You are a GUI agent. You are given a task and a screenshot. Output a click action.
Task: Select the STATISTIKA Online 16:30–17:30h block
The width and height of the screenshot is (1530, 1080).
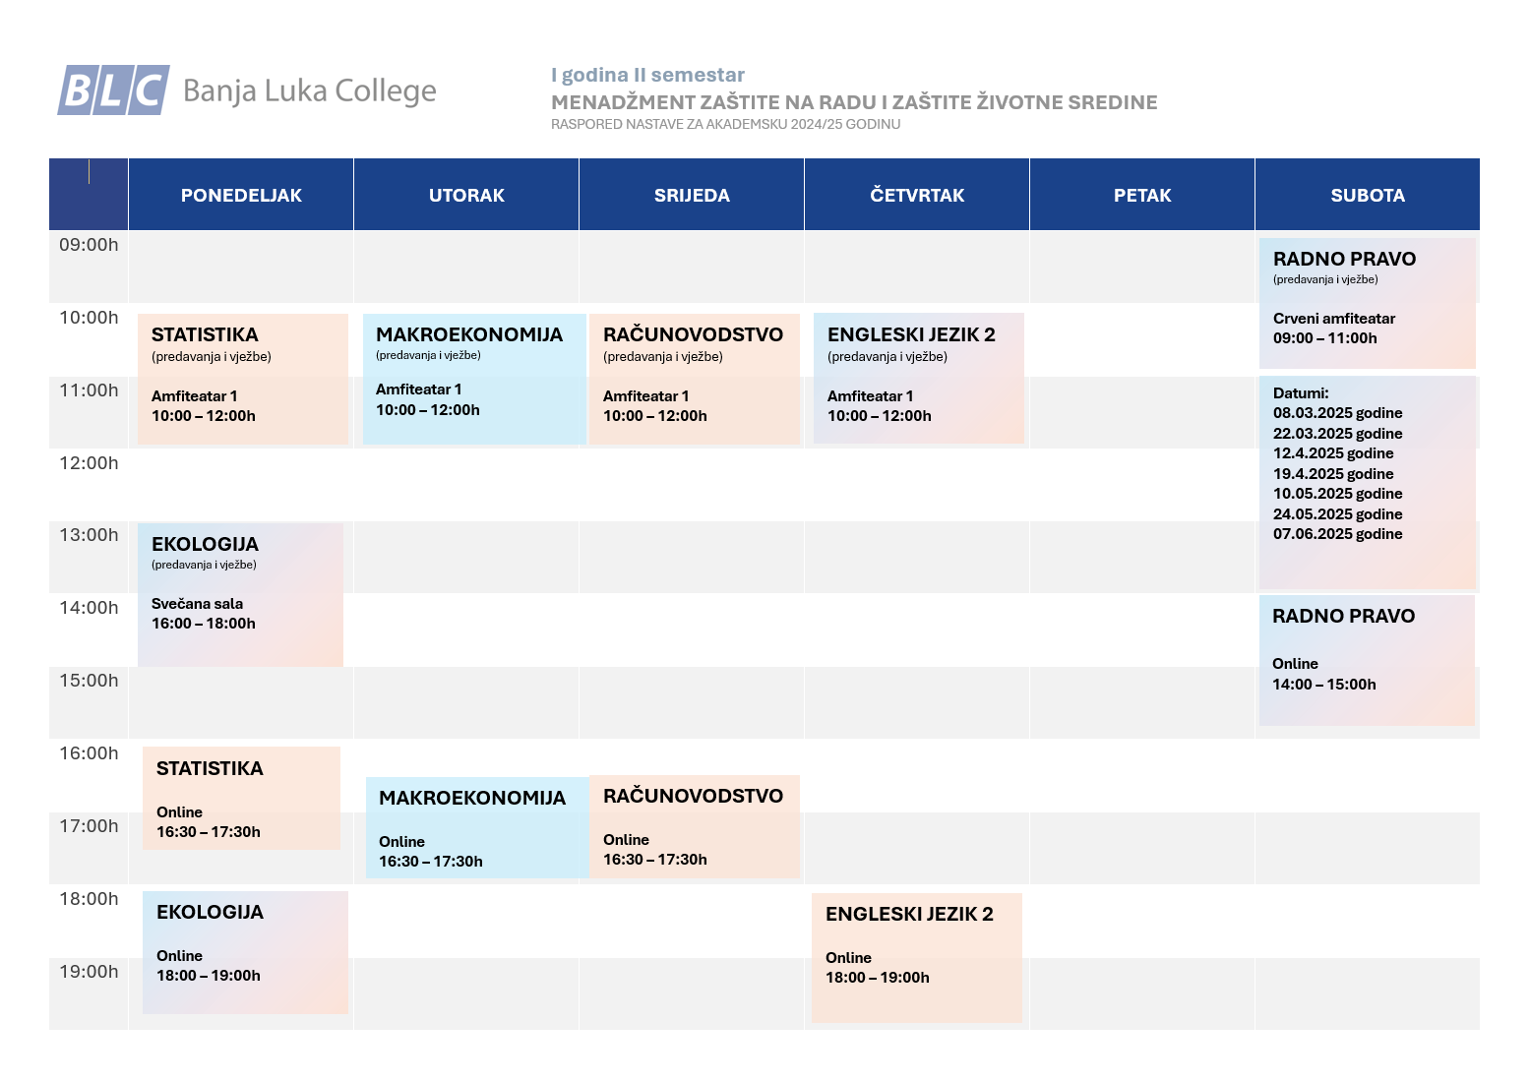(x=241, y=798)
